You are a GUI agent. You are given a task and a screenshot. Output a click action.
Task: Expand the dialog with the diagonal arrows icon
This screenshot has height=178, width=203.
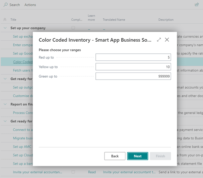pos(159,40)
